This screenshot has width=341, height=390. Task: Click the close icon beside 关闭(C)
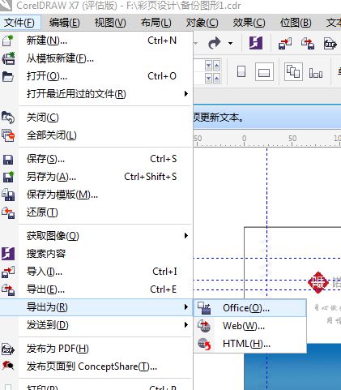pos(8,118)
